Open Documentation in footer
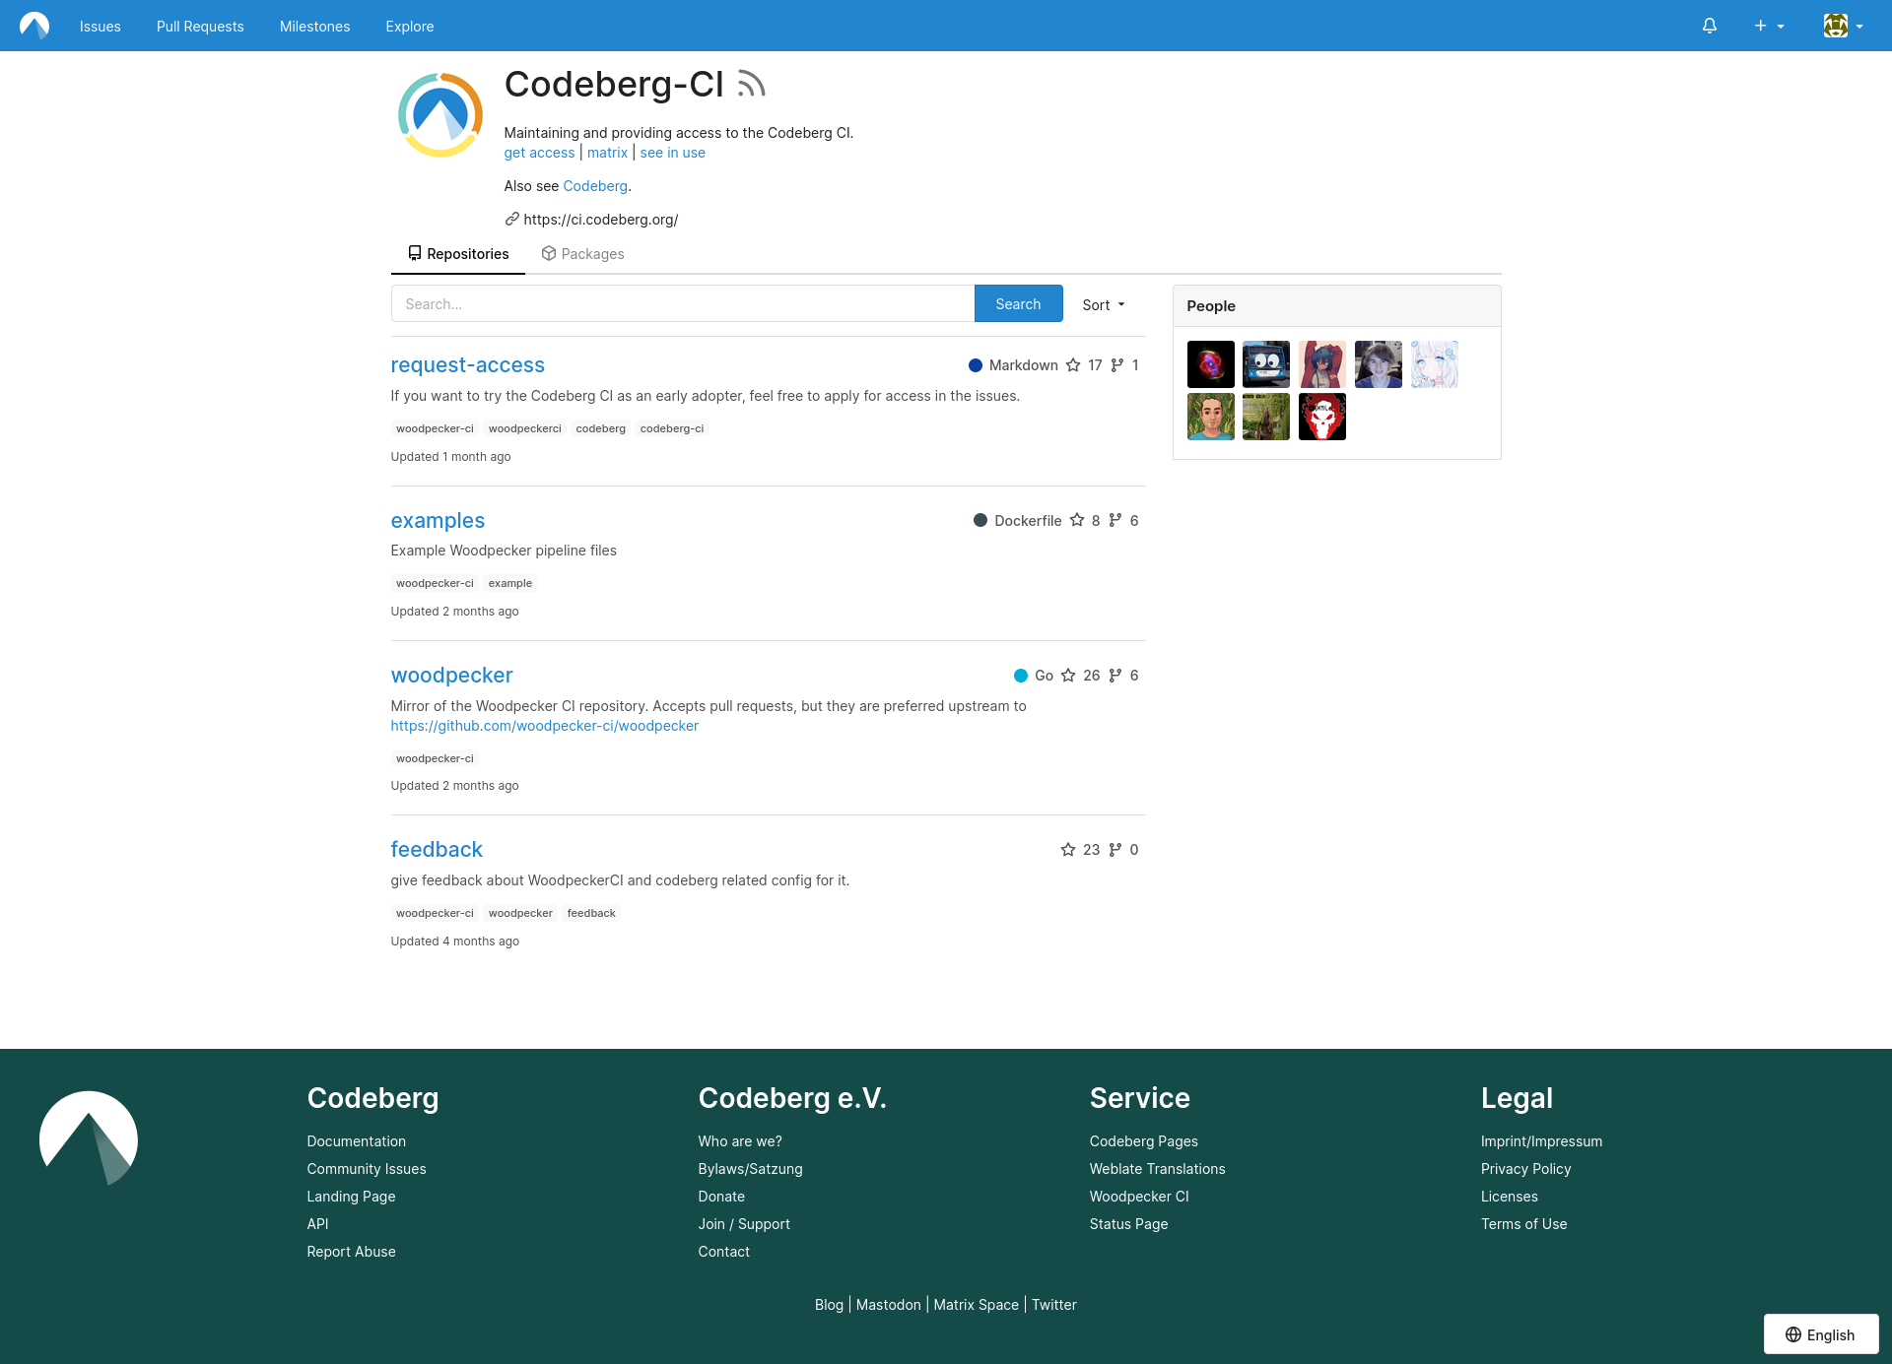The height and width of the screenshot is (1364, 1892). click(356, 1141)
